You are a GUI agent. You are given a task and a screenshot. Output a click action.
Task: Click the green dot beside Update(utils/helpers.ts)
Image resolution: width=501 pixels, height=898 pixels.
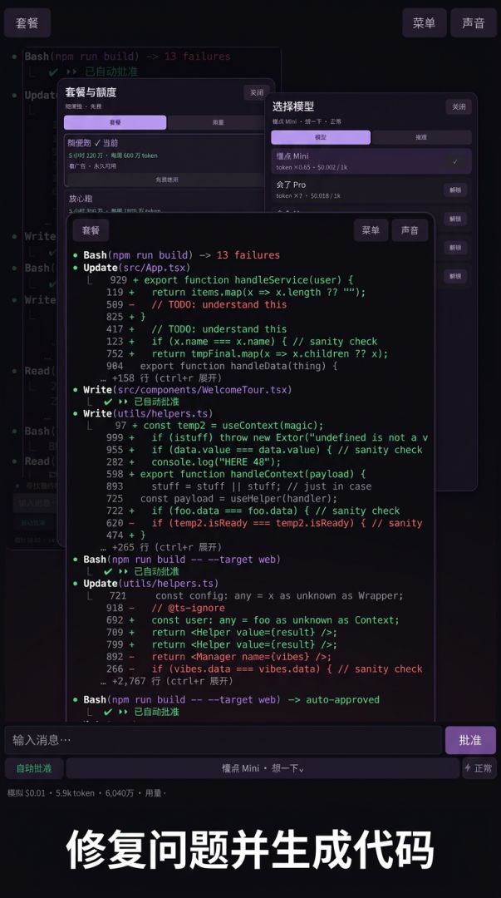(76, 584)
